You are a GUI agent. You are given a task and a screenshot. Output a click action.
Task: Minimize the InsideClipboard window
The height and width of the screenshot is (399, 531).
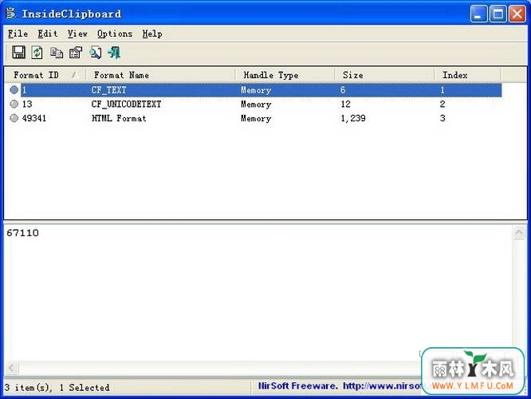pyautogui.click(x=478, y=14)
